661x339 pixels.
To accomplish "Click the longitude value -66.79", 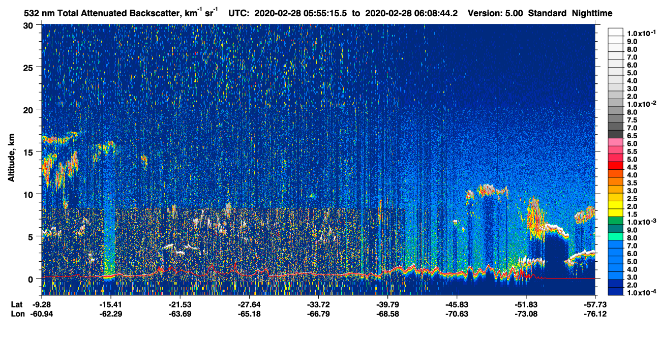I will tap(318, 314).
